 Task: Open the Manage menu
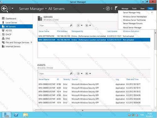click(x=125, y=8)
